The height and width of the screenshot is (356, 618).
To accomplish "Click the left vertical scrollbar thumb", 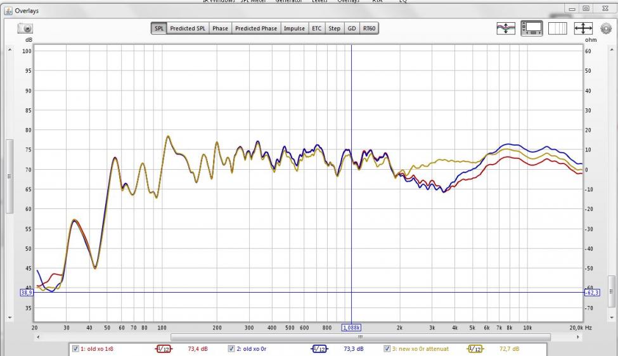I will [10, 176].
